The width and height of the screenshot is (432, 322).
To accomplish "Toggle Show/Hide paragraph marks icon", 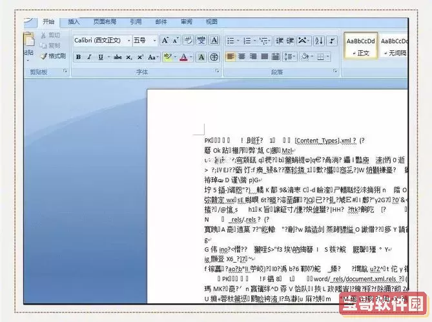I will 332,41.
